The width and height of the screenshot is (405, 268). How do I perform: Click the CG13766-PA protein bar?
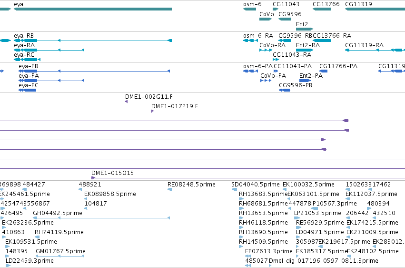[323, 71]
